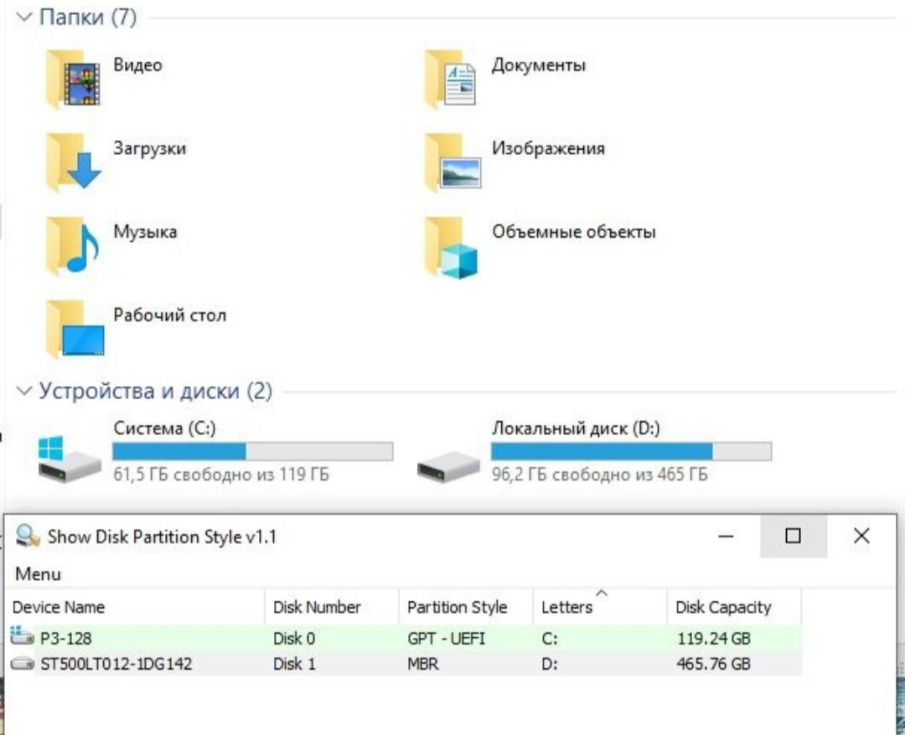Viewport: 905px width, 735px height.
Task: Click the Локальный диск (D:) drive name
Action: [576, 429]
